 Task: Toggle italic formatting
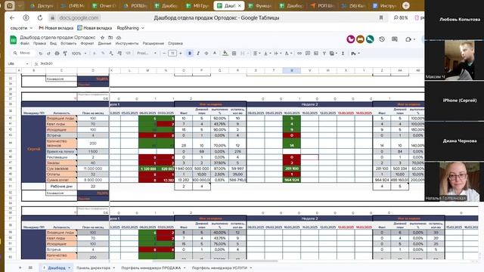pos(198,54)
